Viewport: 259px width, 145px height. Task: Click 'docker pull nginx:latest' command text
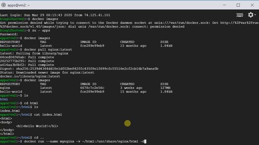tap(48, 50)
